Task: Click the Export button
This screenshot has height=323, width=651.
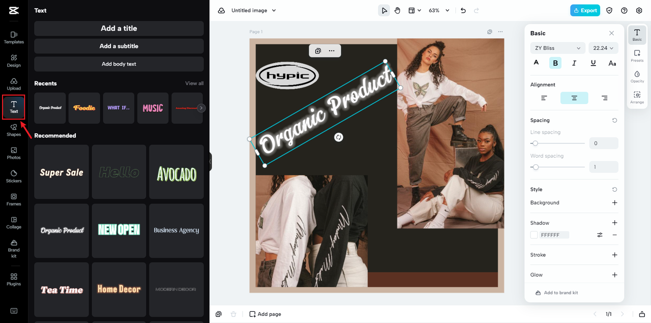Action: (x=585, y=10)
